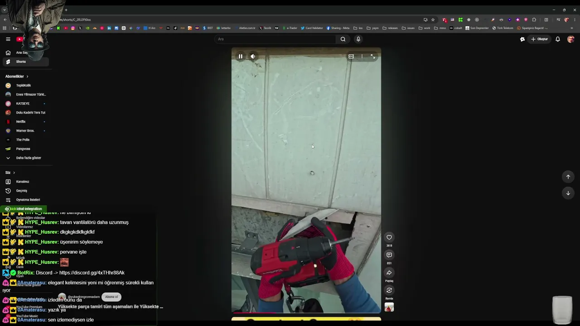
Task: Click the Discord invite link in chat
Action: (92, 273)
